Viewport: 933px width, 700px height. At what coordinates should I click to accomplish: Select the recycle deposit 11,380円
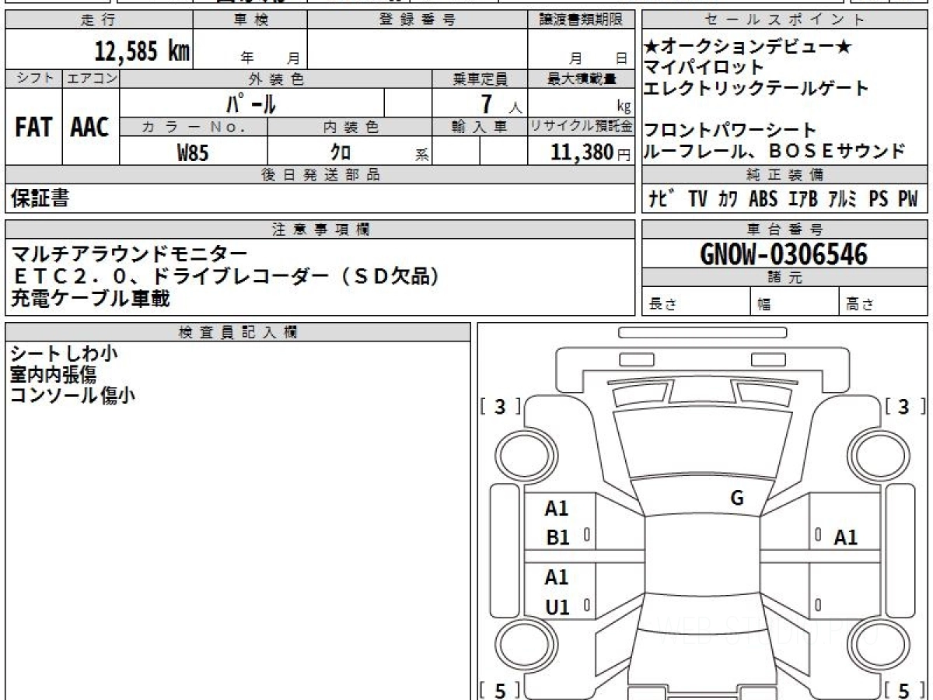(x=590, y=152)
